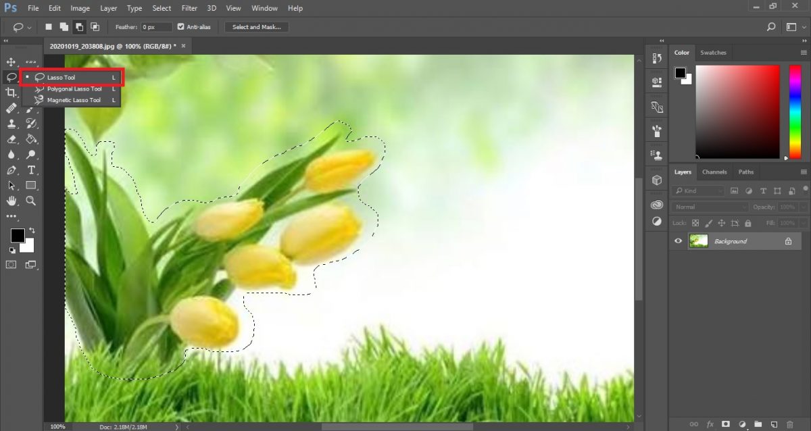Viewport: 811px width, 431px height.
Task: Select the Eraser tool
Action: [10, 141]
